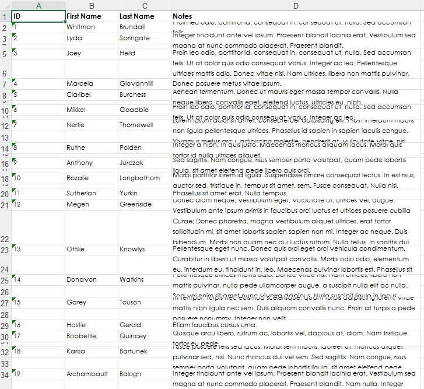424x389 pixels.
Task: Click the 'ID' header cell
Action: (38, 16)
